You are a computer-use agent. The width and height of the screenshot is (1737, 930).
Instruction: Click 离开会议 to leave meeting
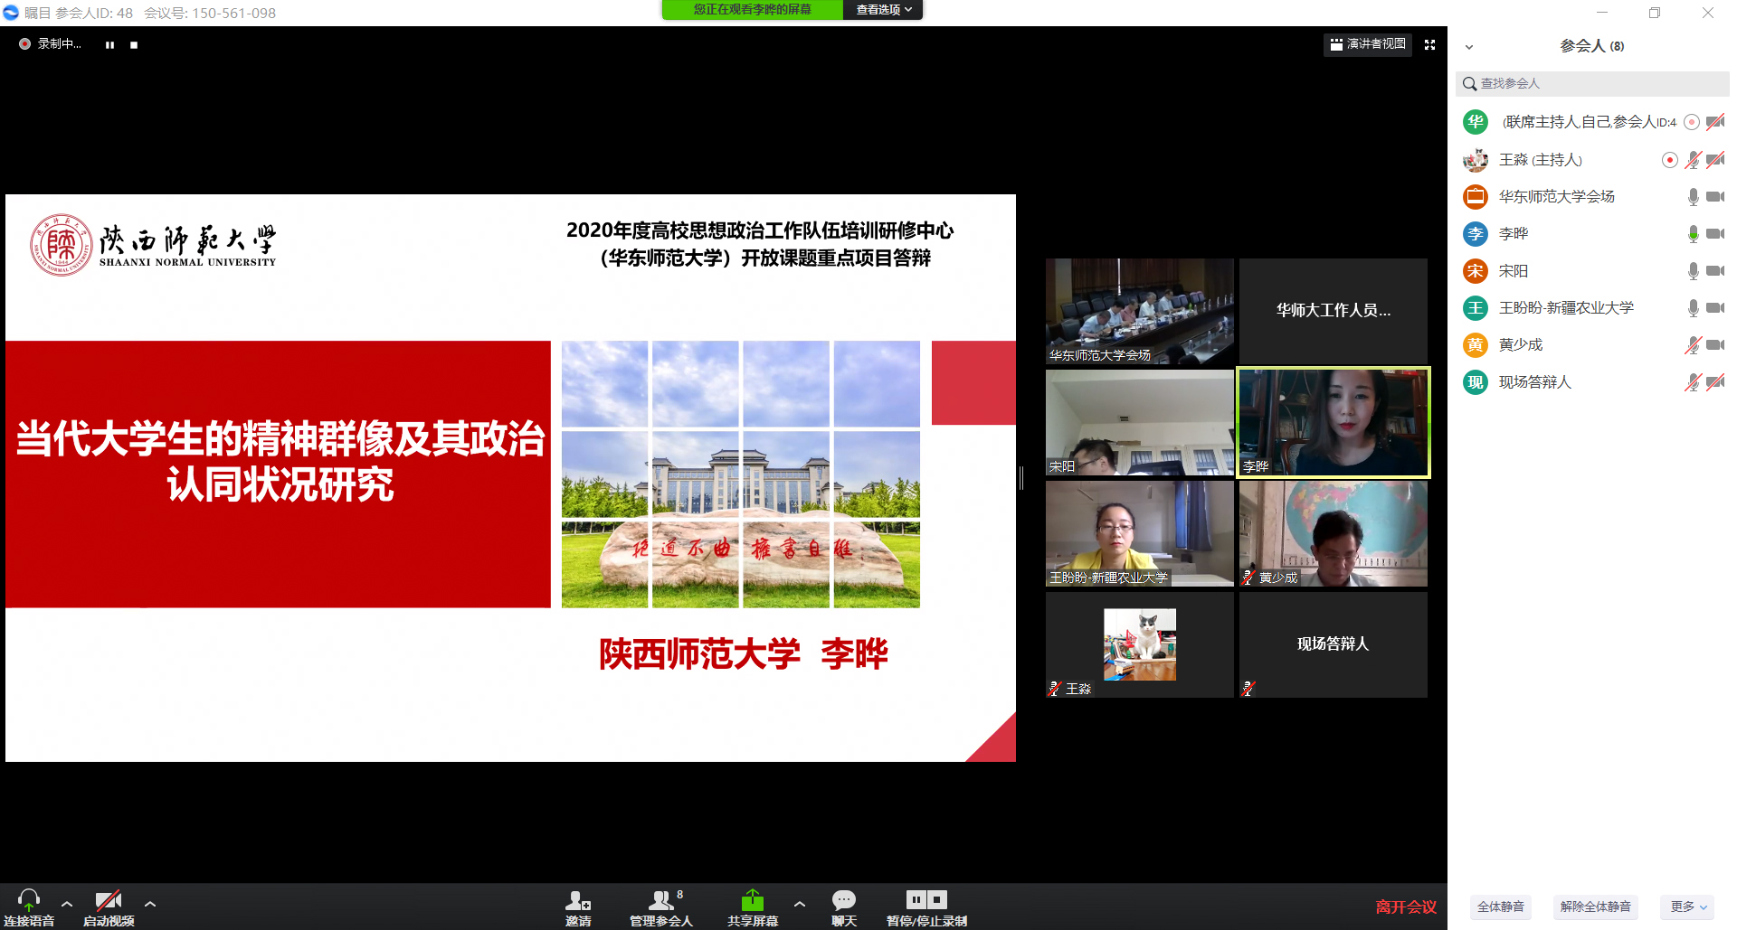coord(1405,907)
